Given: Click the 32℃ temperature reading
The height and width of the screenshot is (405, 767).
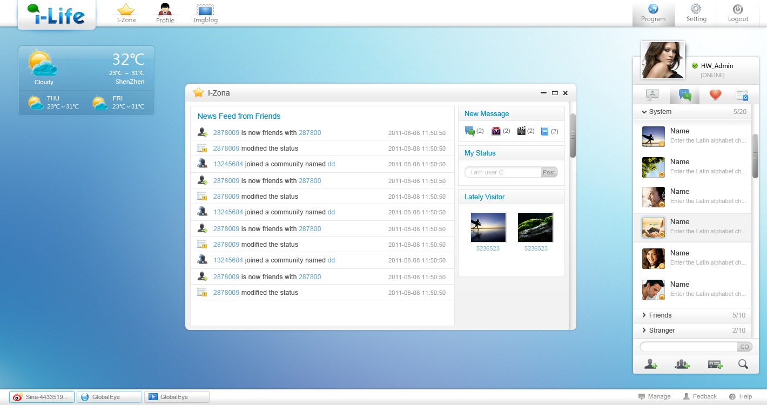Looking at the screenshot, I should [128, 59].
